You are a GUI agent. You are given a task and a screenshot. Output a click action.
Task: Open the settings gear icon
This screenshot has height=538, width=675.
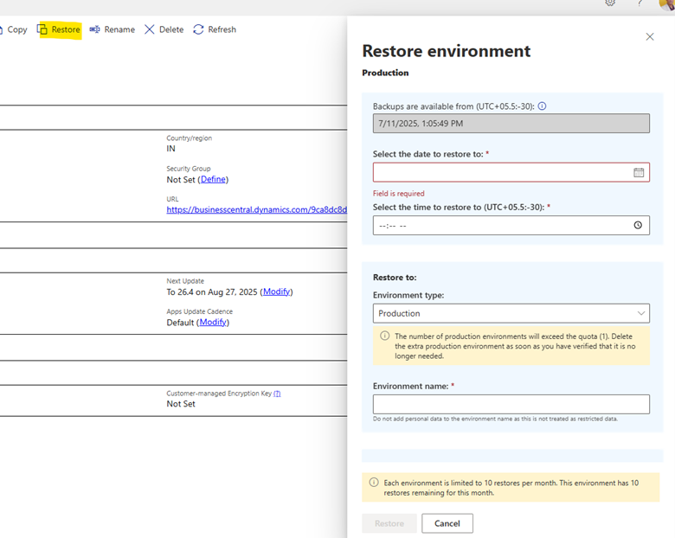click(x=610, y=3)
